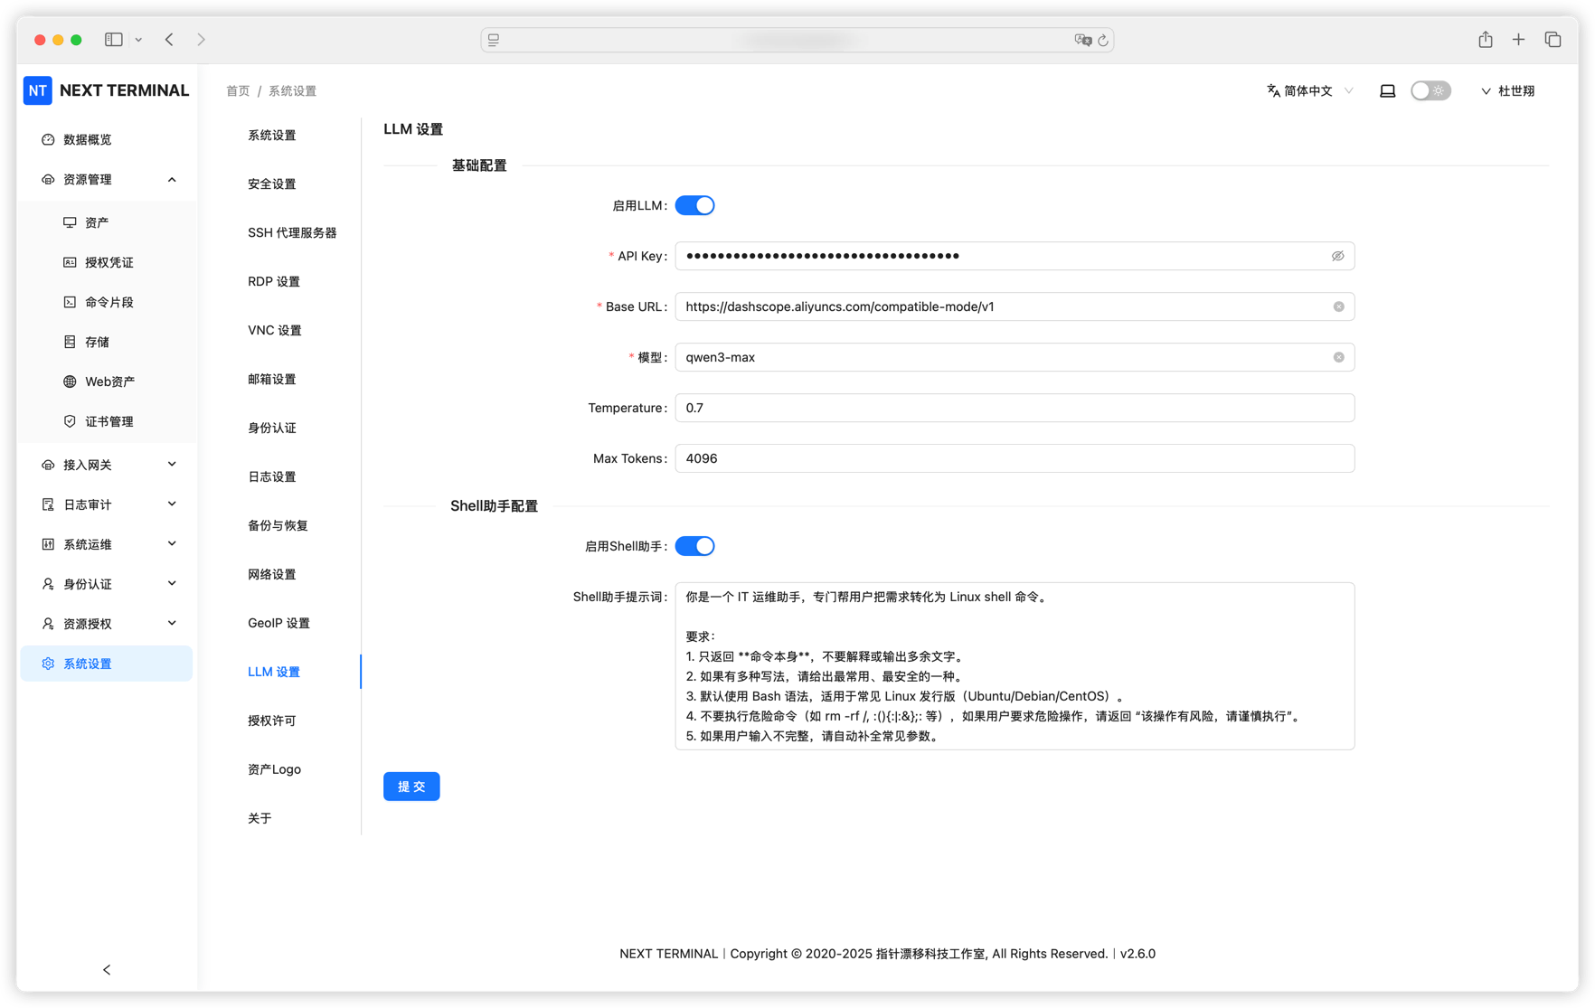Switch to the 安全设置 settings tab
This screenshot has width=1595, height=1008.
coord(270,184)
